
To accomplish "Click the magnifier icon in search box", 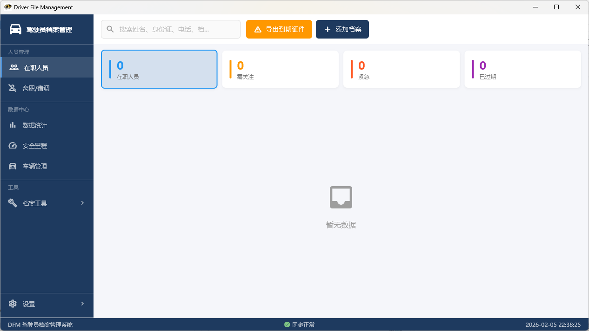I will click(x=110, y=29).
